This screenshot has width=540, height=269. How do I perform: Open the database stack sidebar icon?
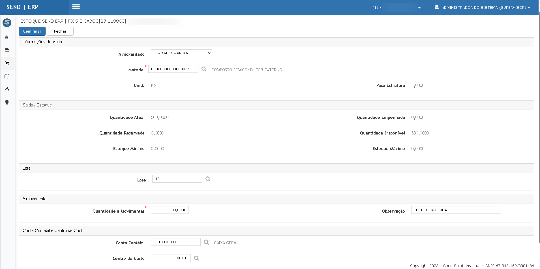tap(7, 103)
